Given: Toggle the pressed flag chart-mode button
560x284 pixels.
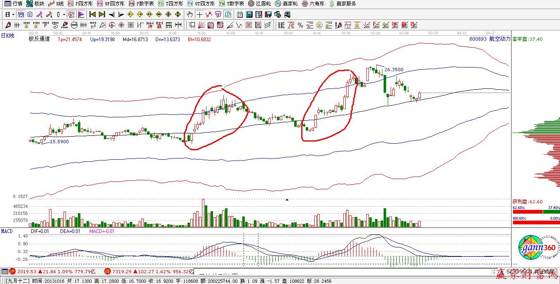Looking at the screenshot, I should tap(81, 14).
